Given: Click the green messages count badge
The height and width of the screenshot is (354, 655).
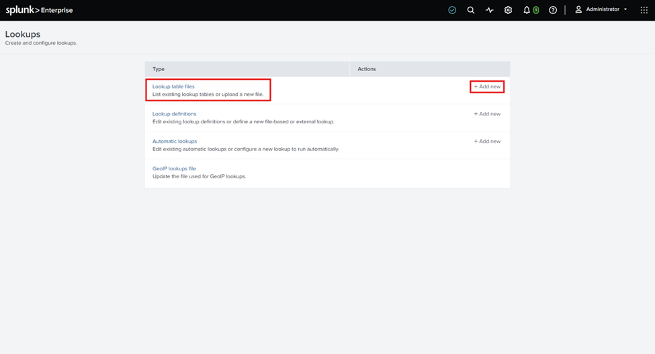Looking at the screenshot, I should click(536, 10).
